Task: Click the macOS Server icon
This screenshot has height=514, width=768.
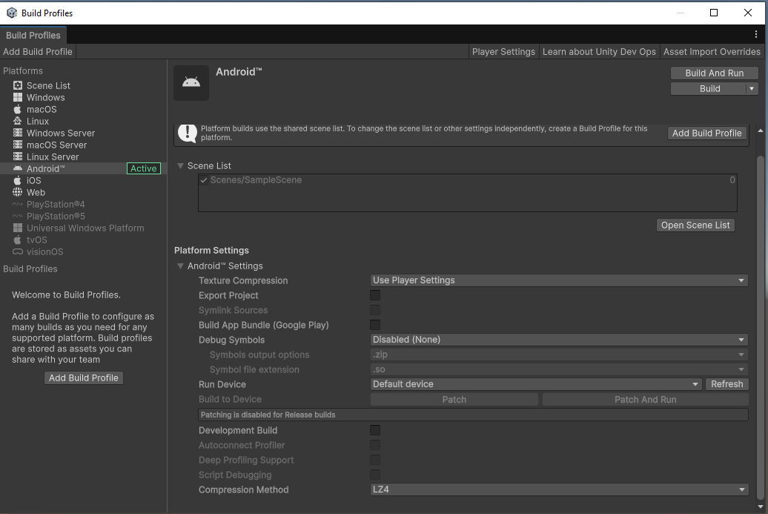Action: [18, 145]
